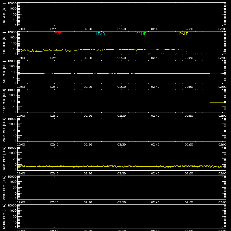Click the 1000 tick of 4995 MHz panel
The width and height of the screenshot is (231, 231).
(x=13, y=153)
